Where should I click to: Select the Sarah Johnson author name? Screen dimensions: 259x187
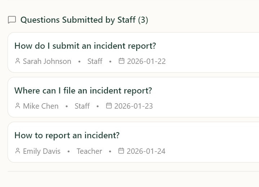click(x=47, y=61)
